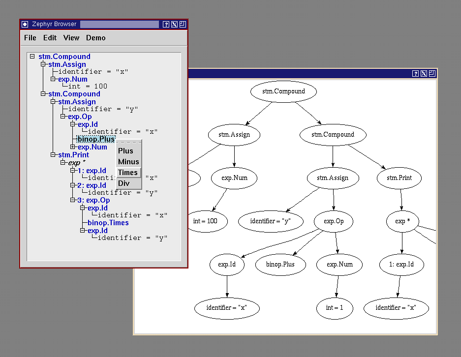Image resolution: width=461 pixels, height=357 pixels.
Task: Collapse the '3: exp.Op' tree node
Action: pyautogui.click(x=73, y=200)
